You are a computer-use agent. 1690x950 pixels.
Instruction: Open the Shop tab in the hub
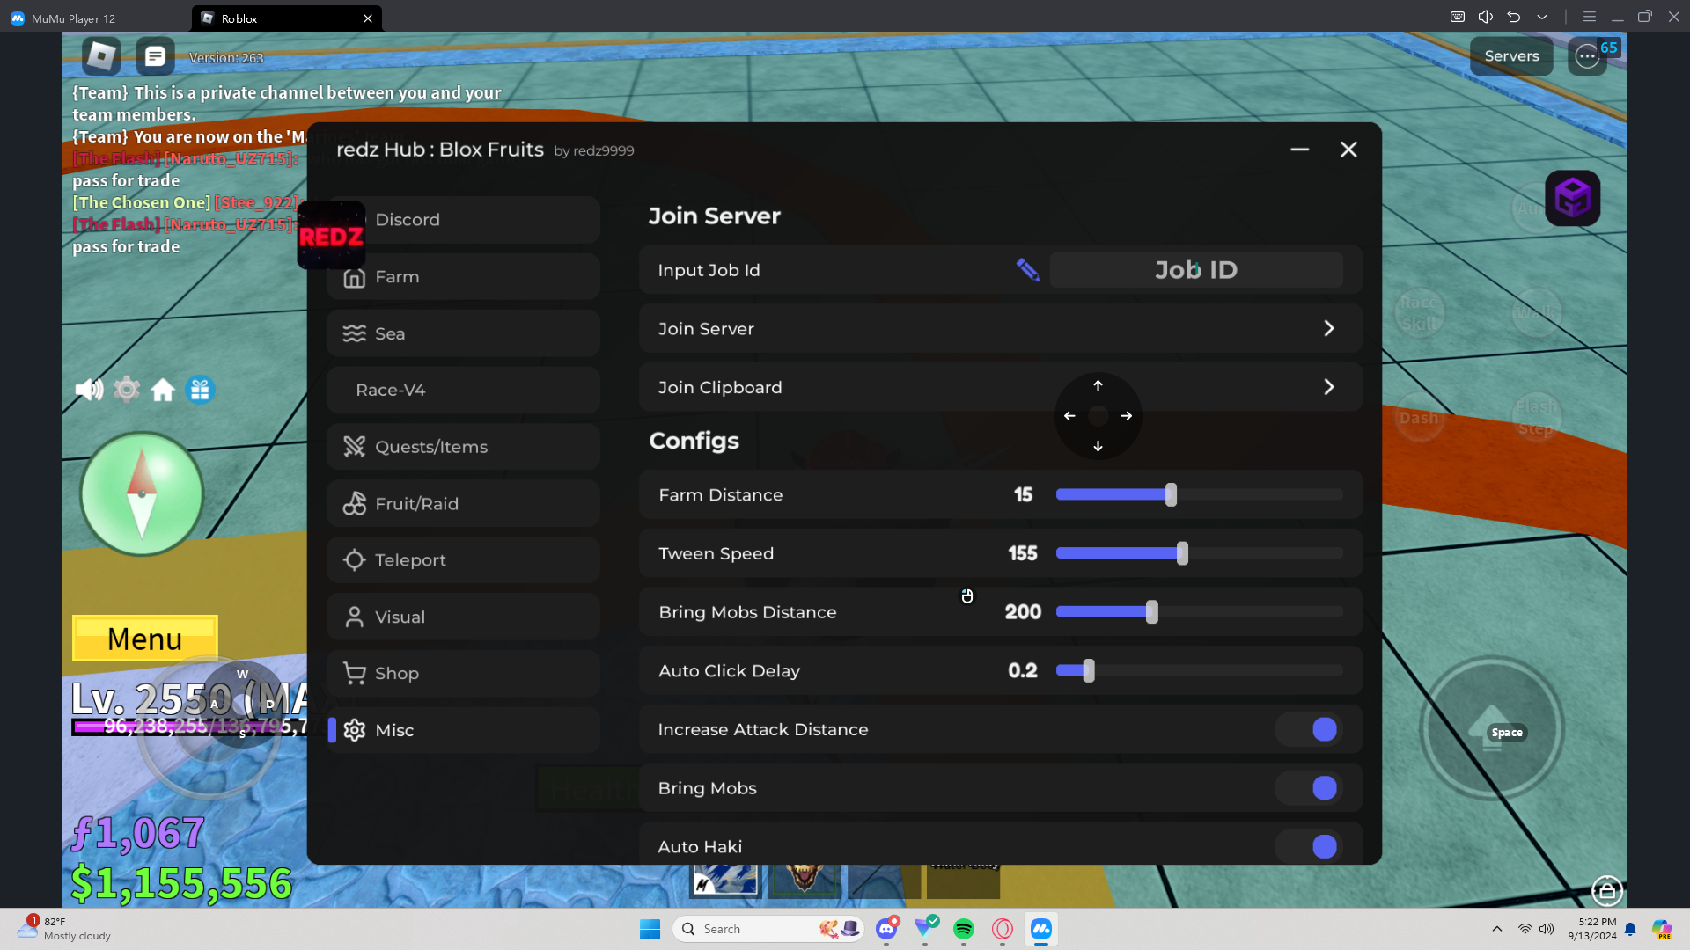[x=463, y=674]
